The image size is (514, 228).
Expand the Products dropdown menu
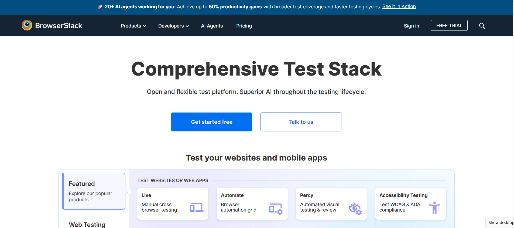pyautogui.click(x=133, y=26)
